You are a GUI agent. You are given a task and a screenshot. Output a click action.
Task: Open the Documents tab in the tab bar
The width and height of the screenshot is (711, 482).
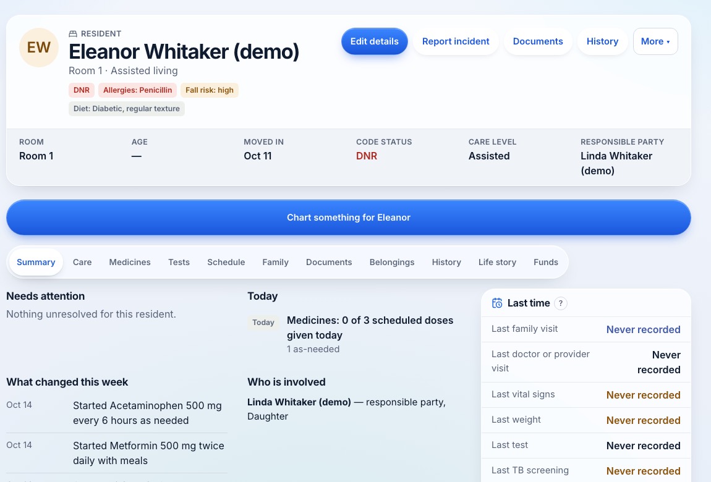pyautogui.click(x=329, y=262)
